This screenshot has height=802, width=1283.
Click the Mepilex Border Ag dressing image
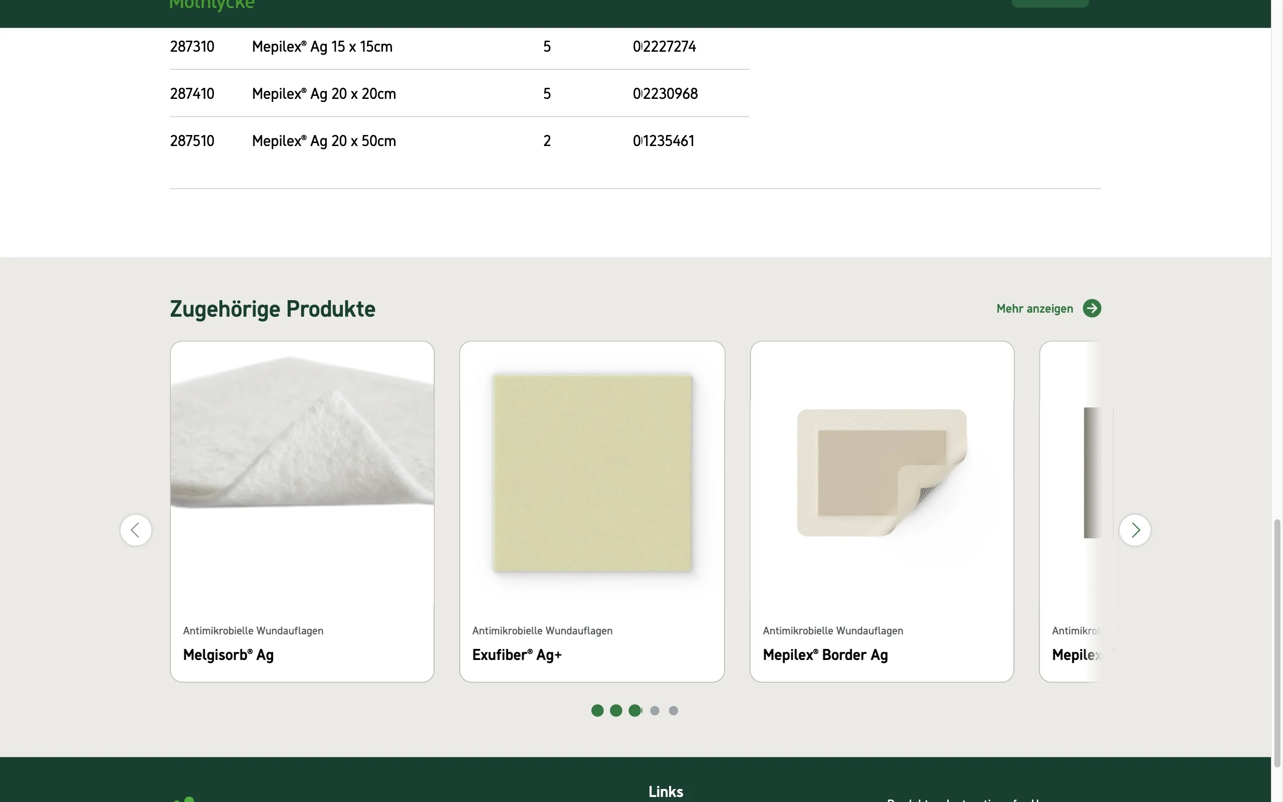pyautogui.click(x=881, y=472)
